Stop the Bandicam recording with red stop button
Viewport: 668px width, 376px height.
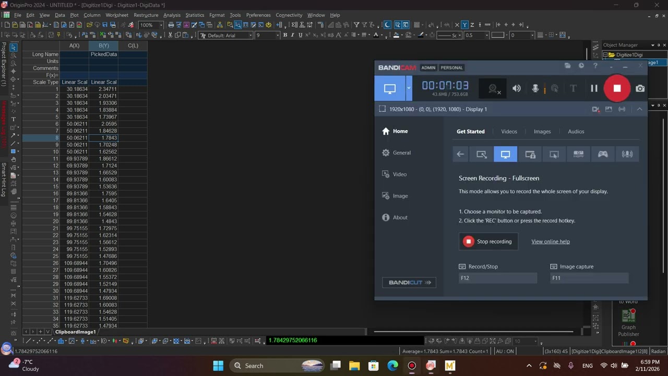point(617,88)
